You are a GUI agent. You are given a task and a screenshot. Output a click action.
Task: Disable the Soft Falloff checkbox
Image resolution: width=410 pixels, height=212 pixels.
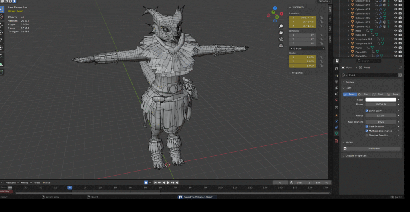coord(367,111)
